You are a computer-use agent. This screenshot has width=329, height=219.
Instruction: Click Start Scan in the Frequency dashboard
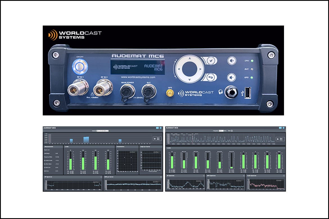point(281,139)
